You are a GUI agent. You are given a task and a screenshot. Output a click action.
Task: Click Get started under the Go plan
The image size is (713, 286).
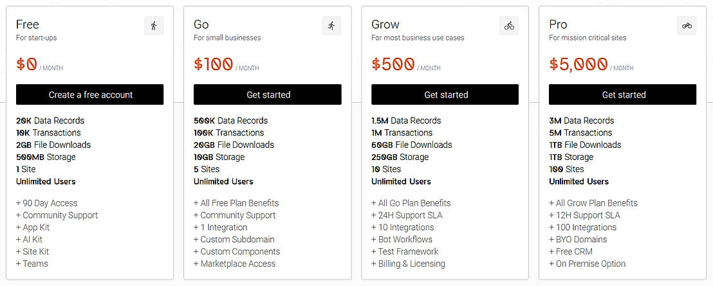(x=268, y=94)
